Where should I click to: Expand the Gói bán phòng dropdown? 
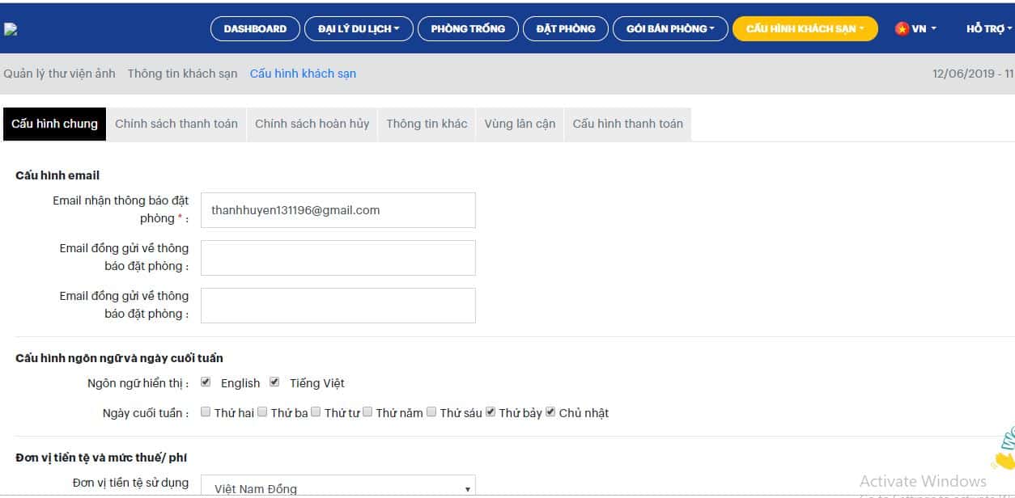[670, 29]
